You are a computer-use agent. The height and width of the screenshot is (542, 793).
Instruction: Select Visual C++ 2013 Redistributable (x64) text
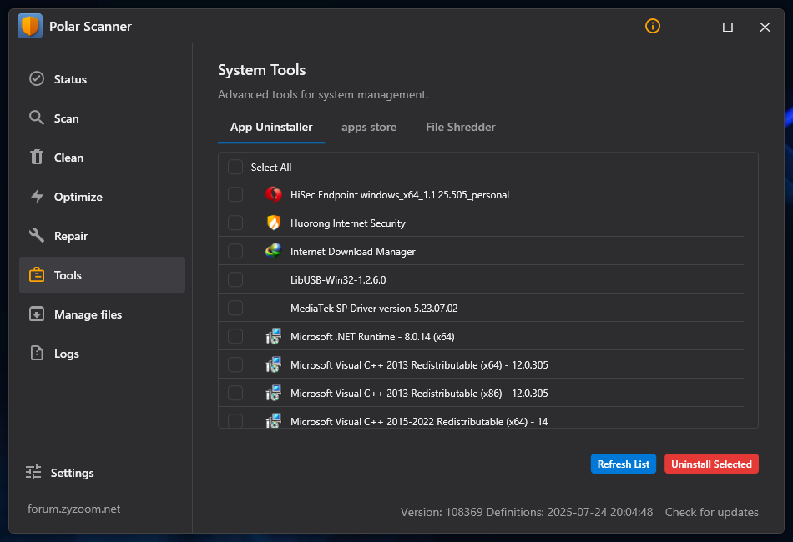tap(419, 364)
